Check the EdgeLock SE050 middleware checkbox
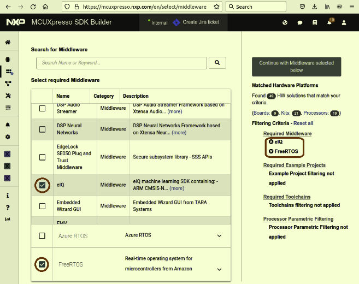The height and width of the screenshot is (284, 359). (43, 157)
